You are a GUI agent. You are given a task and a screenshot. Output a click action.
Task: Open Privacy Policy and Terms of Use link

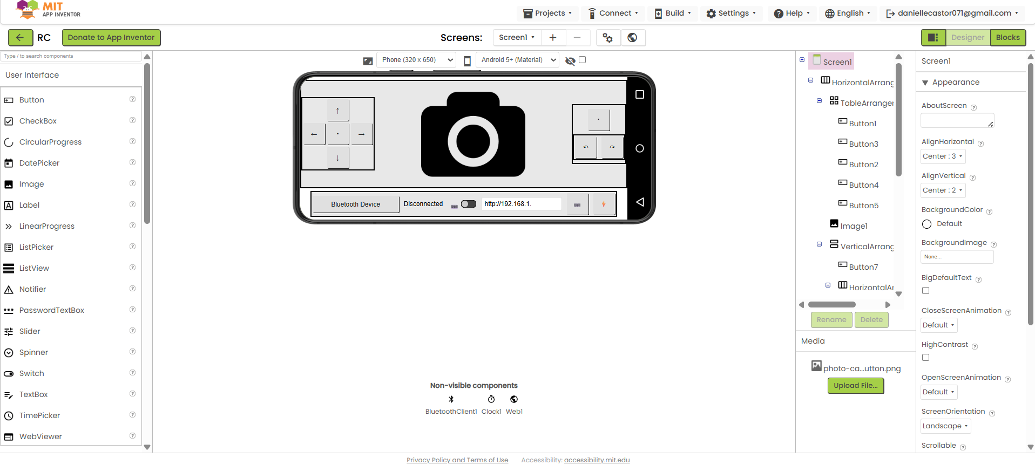click(x=457, y=460)
